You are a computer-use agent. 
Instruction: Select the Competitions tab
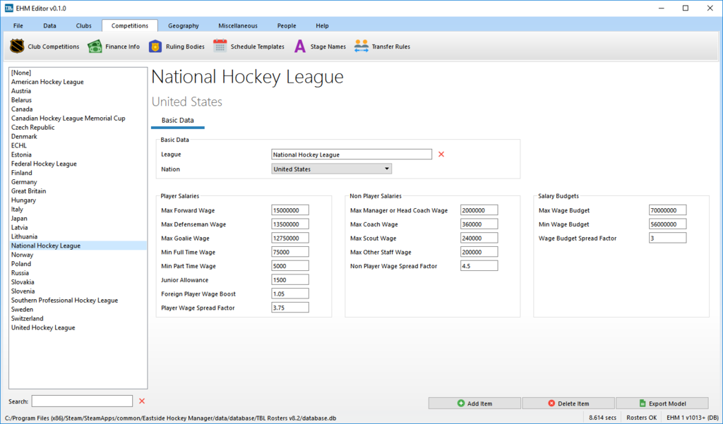(130, 26)
